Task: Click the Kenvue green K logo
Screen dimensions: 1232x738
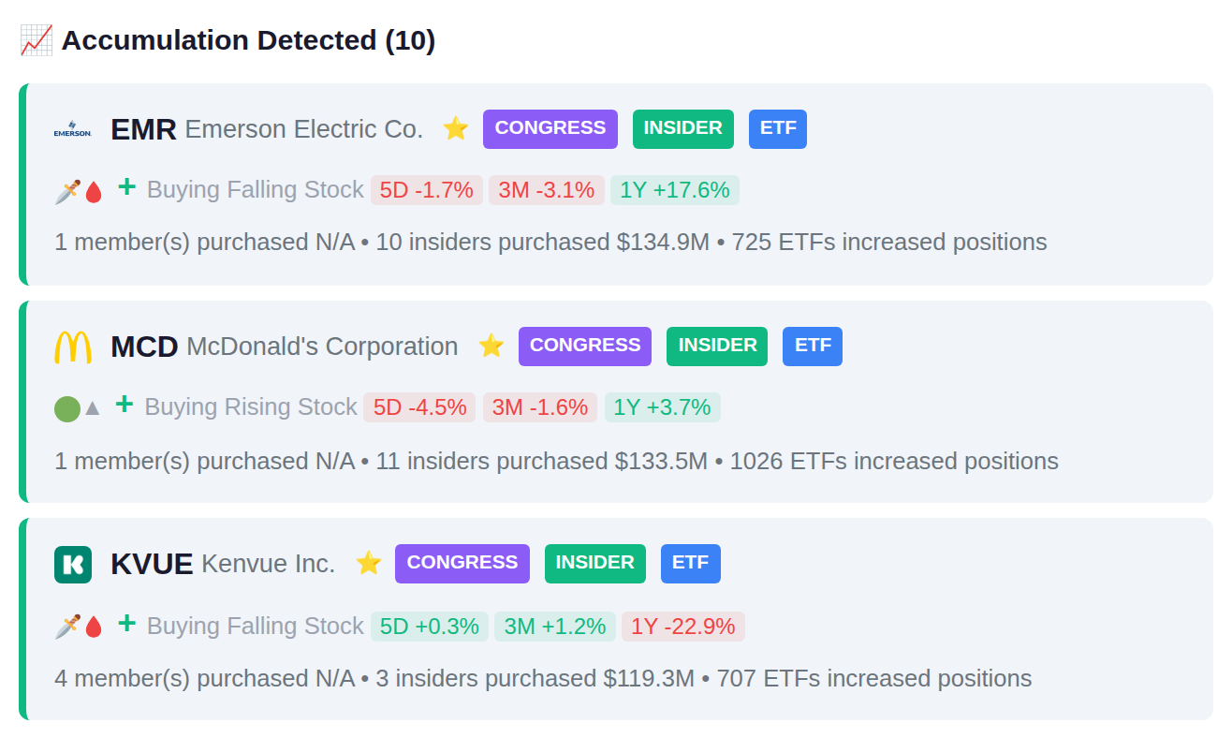Action: [x=73, y=564]
